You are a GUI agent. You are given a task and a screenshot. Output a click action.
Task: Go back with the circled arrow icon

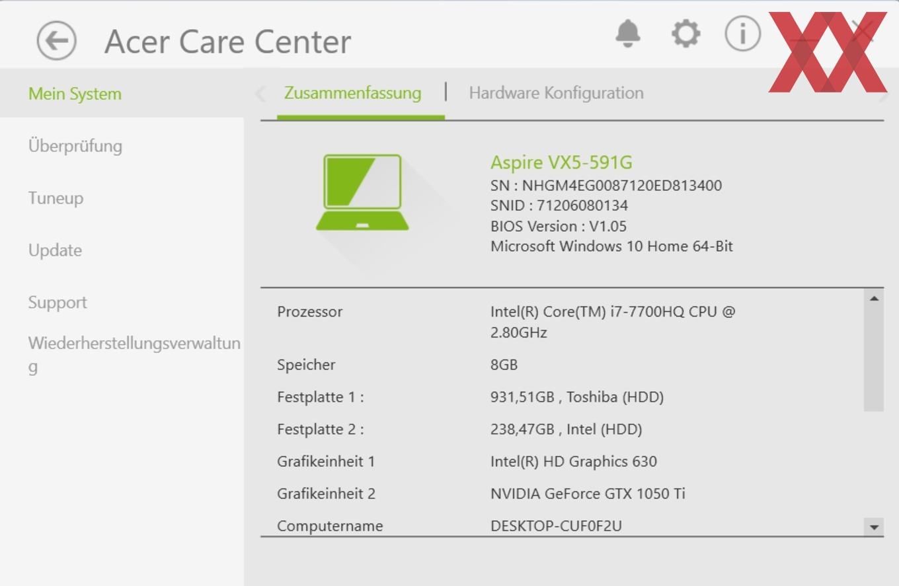pos(56,41)
